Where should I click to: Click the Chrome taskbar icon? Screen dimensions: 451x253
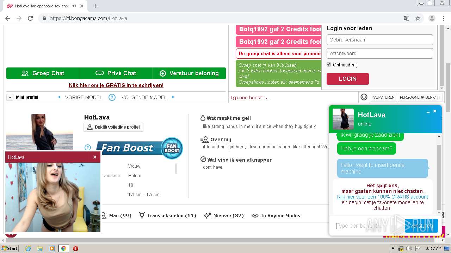[x=63, y=248]
